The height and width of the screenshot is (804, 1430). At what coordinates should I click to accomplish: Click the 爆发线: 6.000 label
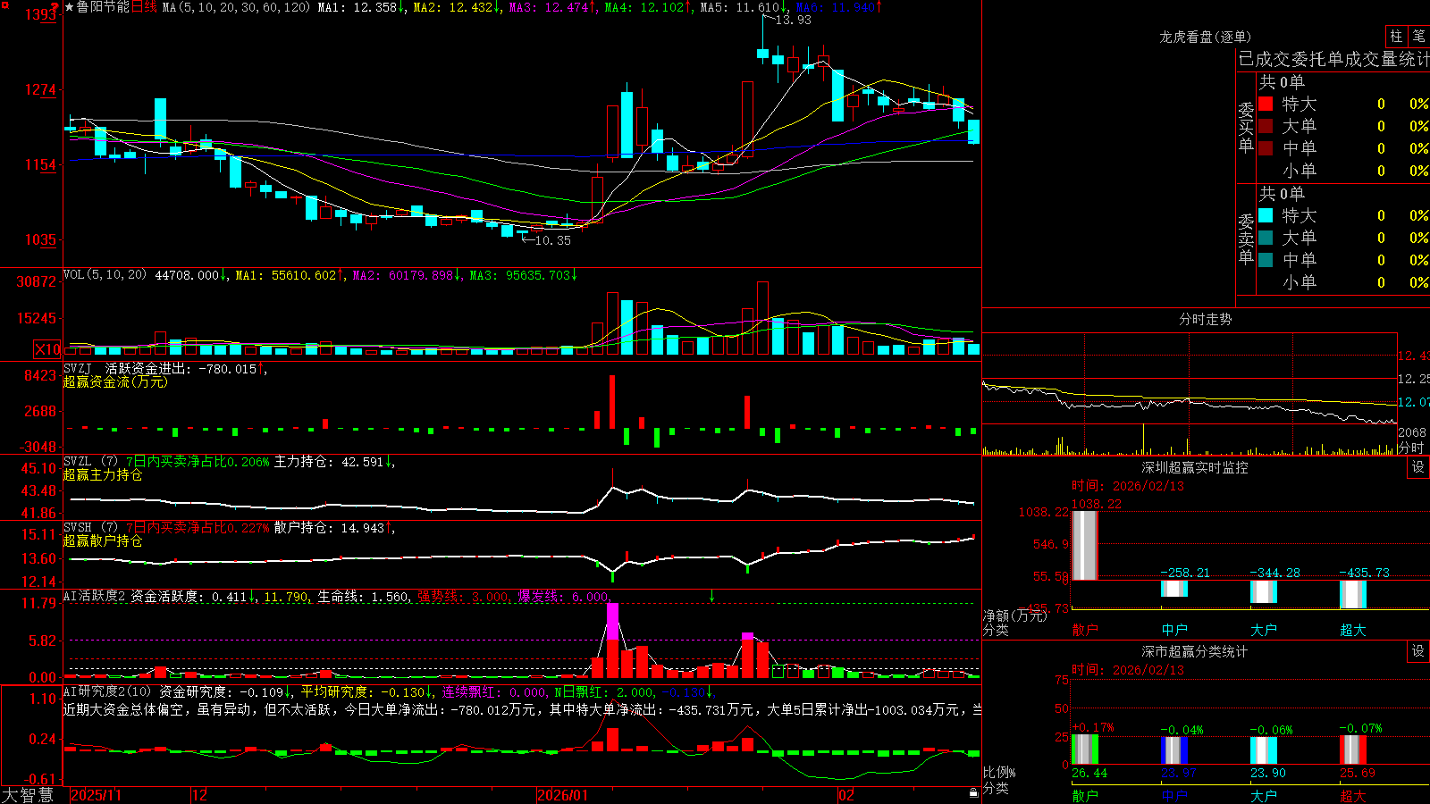pyautogui.click(x=563, y=596)
